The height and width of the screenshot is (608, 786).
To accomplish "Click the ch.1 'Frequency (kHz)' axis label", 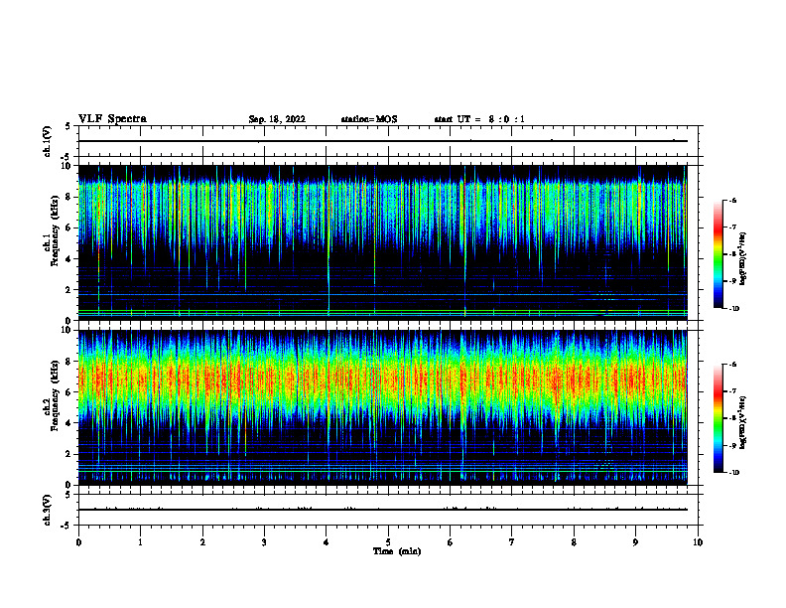I will tap(55, 230).
